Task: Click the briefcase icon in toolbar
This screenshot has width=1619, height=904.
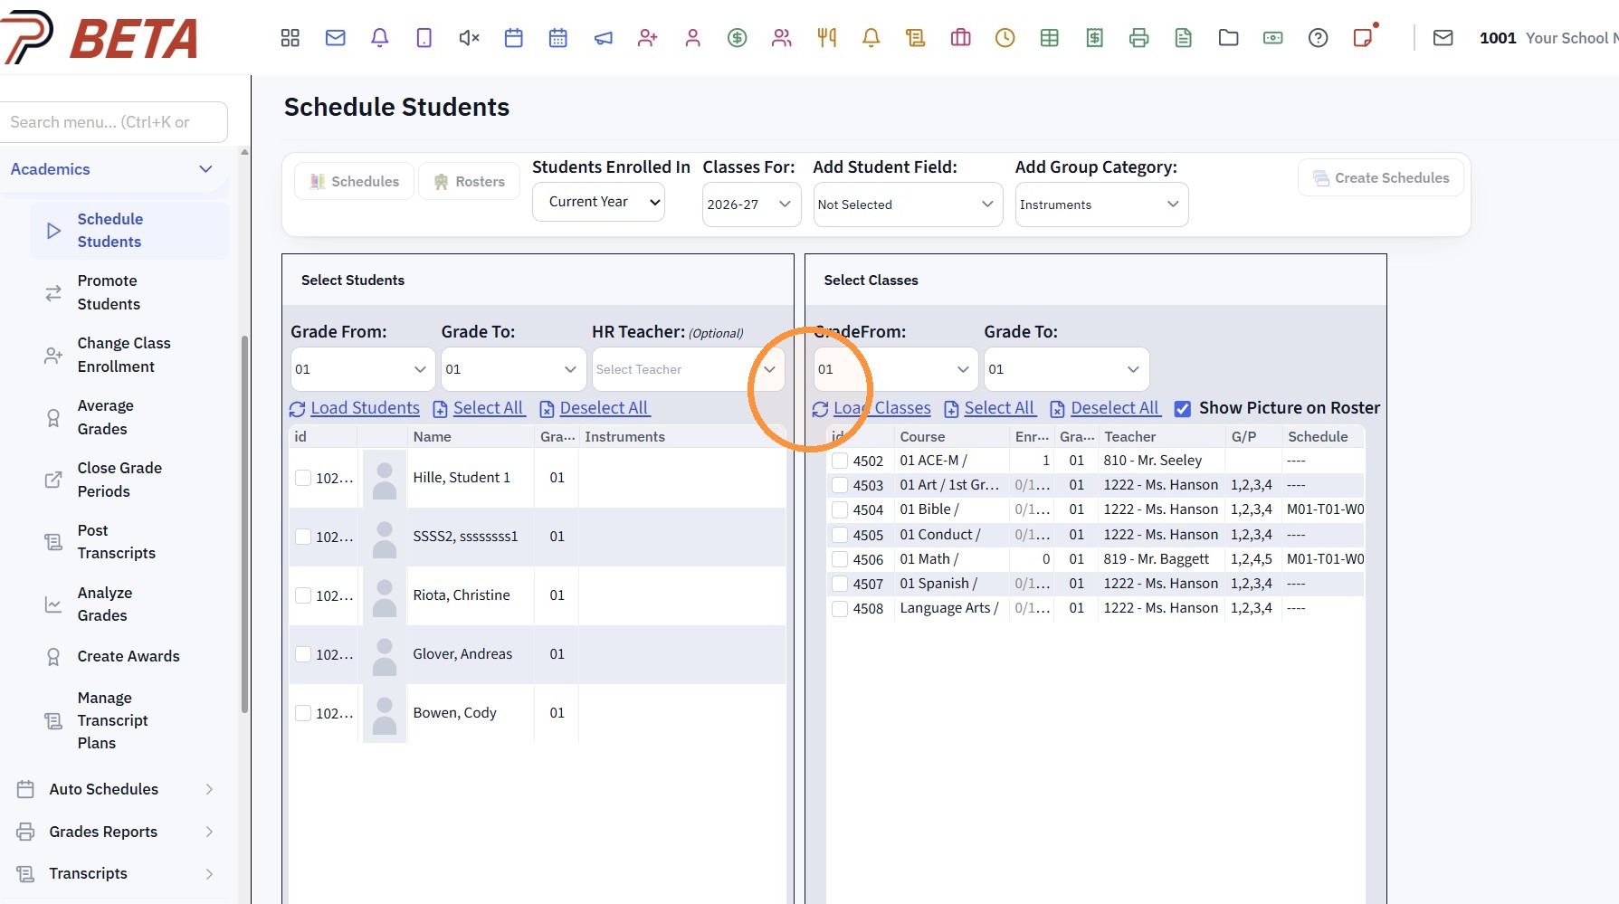Action: click(960, 38)
